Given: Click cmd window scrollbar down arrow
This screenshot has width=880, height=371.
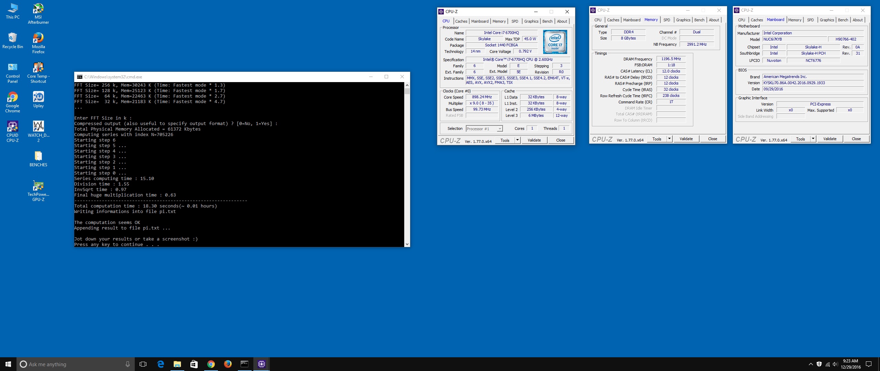Looking at the screenshot, I should tap(407, 244).
